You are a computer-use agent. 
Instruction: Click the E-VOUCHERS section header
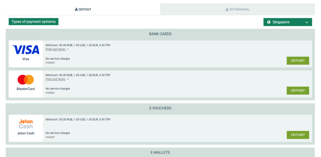pyautogui.click(x=160, y=108)
